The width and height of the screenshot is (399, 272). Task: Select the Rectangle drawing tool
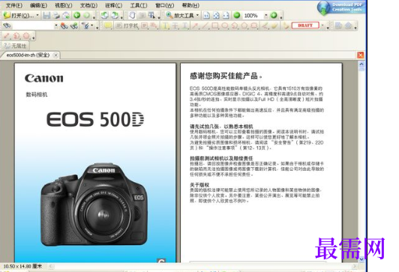coord(215,25)
